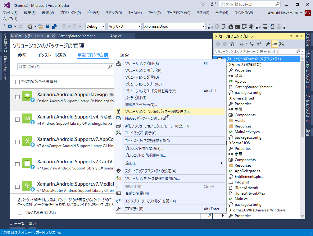This screenshot has width=313, height=236.
Task: Click the save all toolbar icon
Action: point(54,26)
